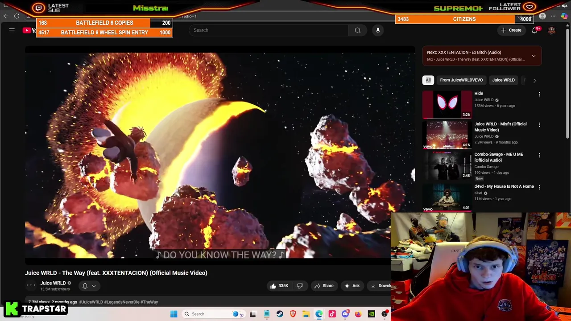Image resolution: width=571 pixels, height=321 pixels.
Task: Focus the YouTube search input field
Action: click(x=269, y=30)
